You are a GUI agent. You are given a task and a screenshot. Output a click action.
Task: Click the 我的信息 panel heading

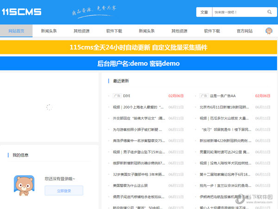tap(20, 155)
